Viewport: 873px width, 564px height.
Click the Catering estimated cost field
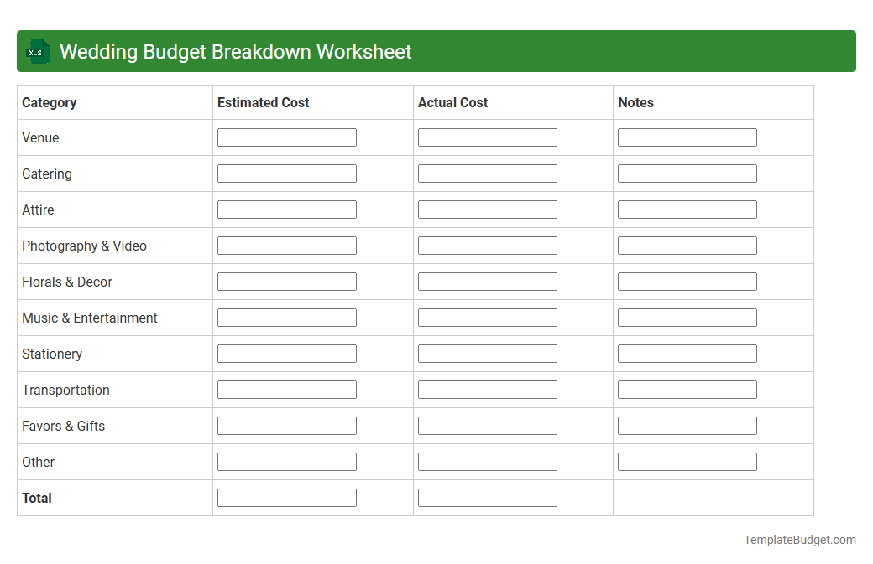(286, 173)
